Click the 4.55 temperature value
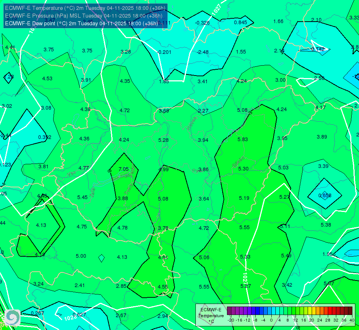This screenshot has width=359, height=330. point(163,287)
